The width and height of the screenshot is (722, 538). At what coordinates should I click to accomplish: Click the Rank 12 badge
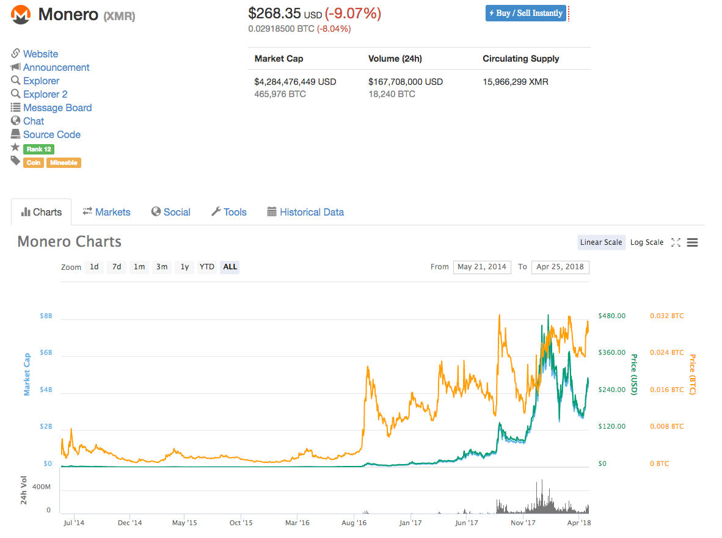coord(38,149)
